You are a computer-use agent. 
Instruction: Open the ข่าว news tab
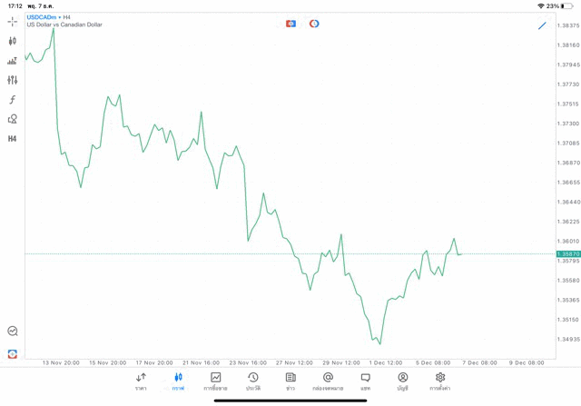pyautogui.click(x=290, y=381)
